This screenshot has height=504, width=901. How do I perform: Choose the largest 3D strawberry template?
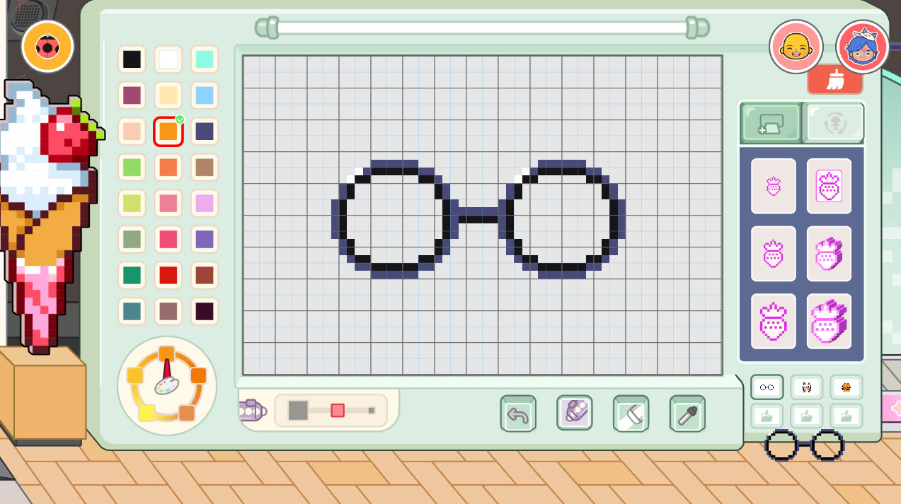[x=829, y=322]
